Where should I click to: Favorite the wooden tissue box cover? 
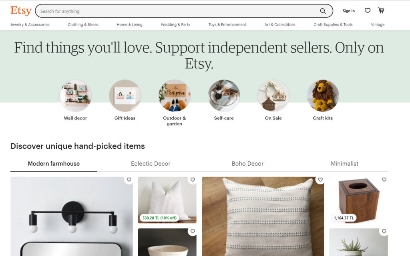tap(384, 180)
